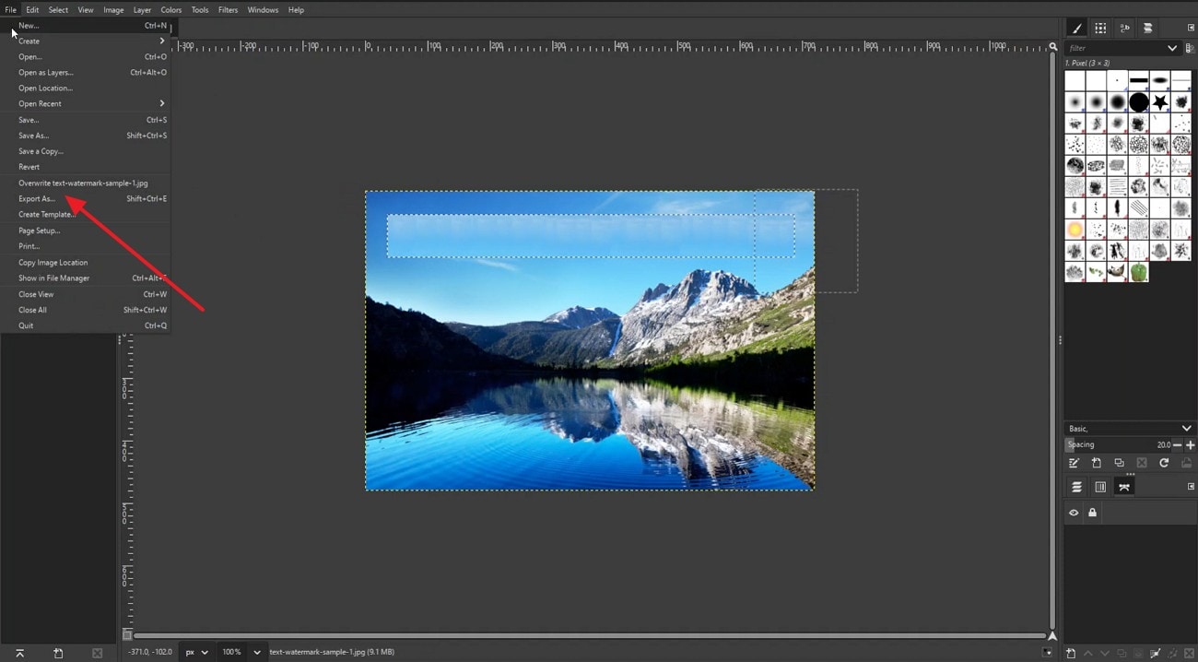
Task: Increase brush Spacing with the plus button
Action: (x=1191, y=444)
